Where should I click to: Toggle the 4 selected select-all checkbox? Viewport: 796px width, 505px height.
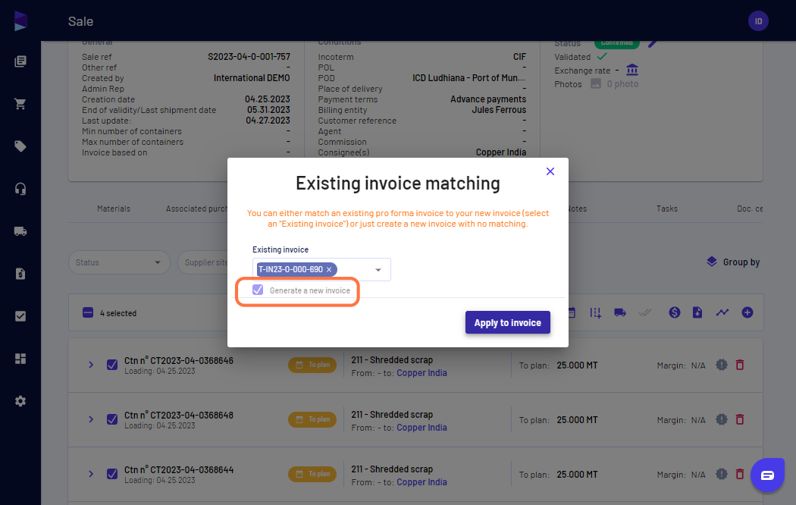(x=88, y=312)
